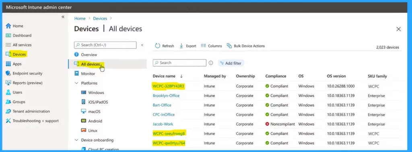Click the Compliant status for Brooklyn-Office

click(x=277, y=96)
